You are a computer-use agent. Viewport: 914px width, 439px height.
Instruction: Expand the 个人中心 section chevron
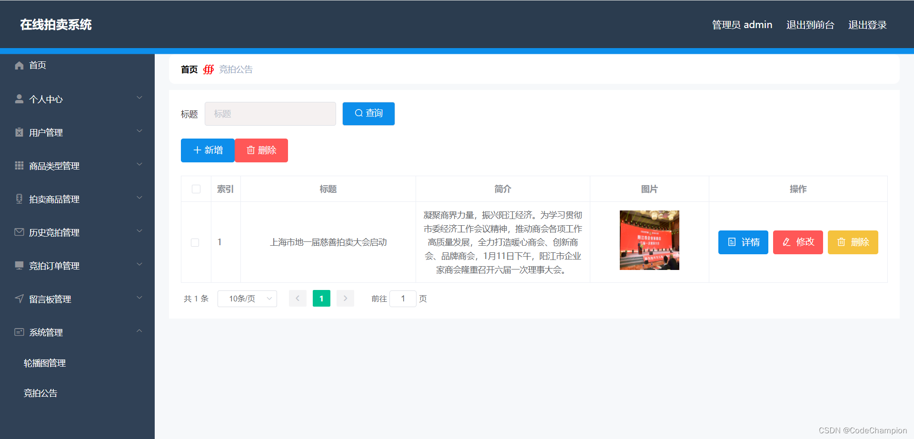139,97
